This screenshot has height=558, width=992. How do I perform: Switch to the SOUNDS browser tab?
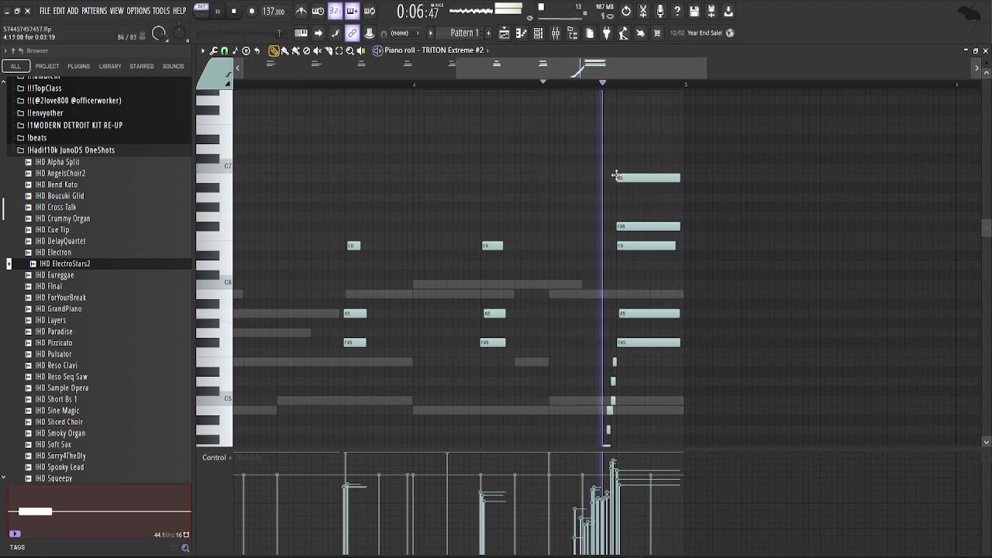tap(173, 66)
